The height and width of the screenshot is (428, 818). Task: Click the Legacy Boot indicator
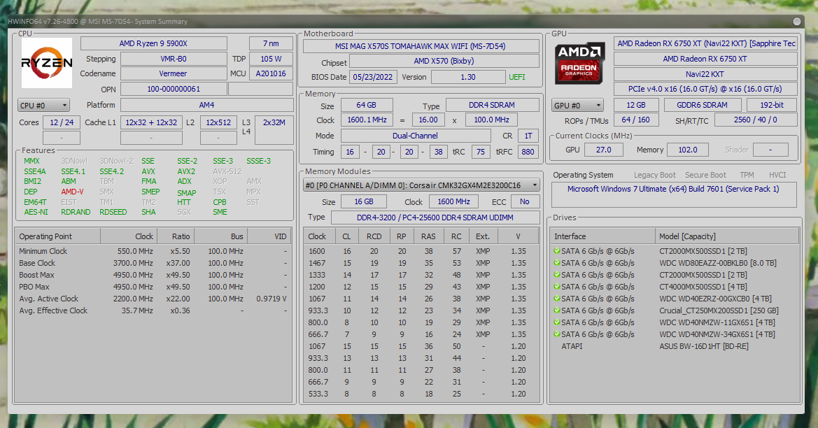tap(655, 175)
